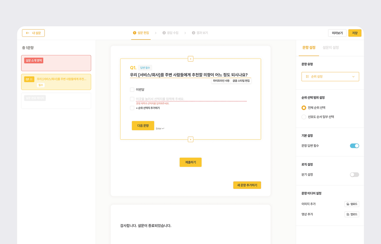Select the 설문 완료 페이지 card
Image resolution: width=381 pixels, height=244 pixels.
point(56,101)
